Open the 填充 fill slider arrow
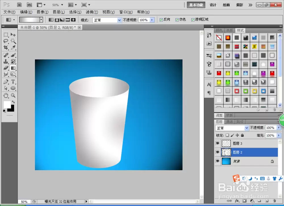Image resolution: width=284 pixels, height=206 pixels. 279,135
